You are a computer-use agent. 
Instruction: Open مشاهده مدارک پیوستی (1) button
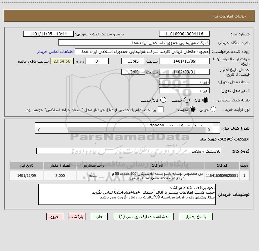(143, 217)
